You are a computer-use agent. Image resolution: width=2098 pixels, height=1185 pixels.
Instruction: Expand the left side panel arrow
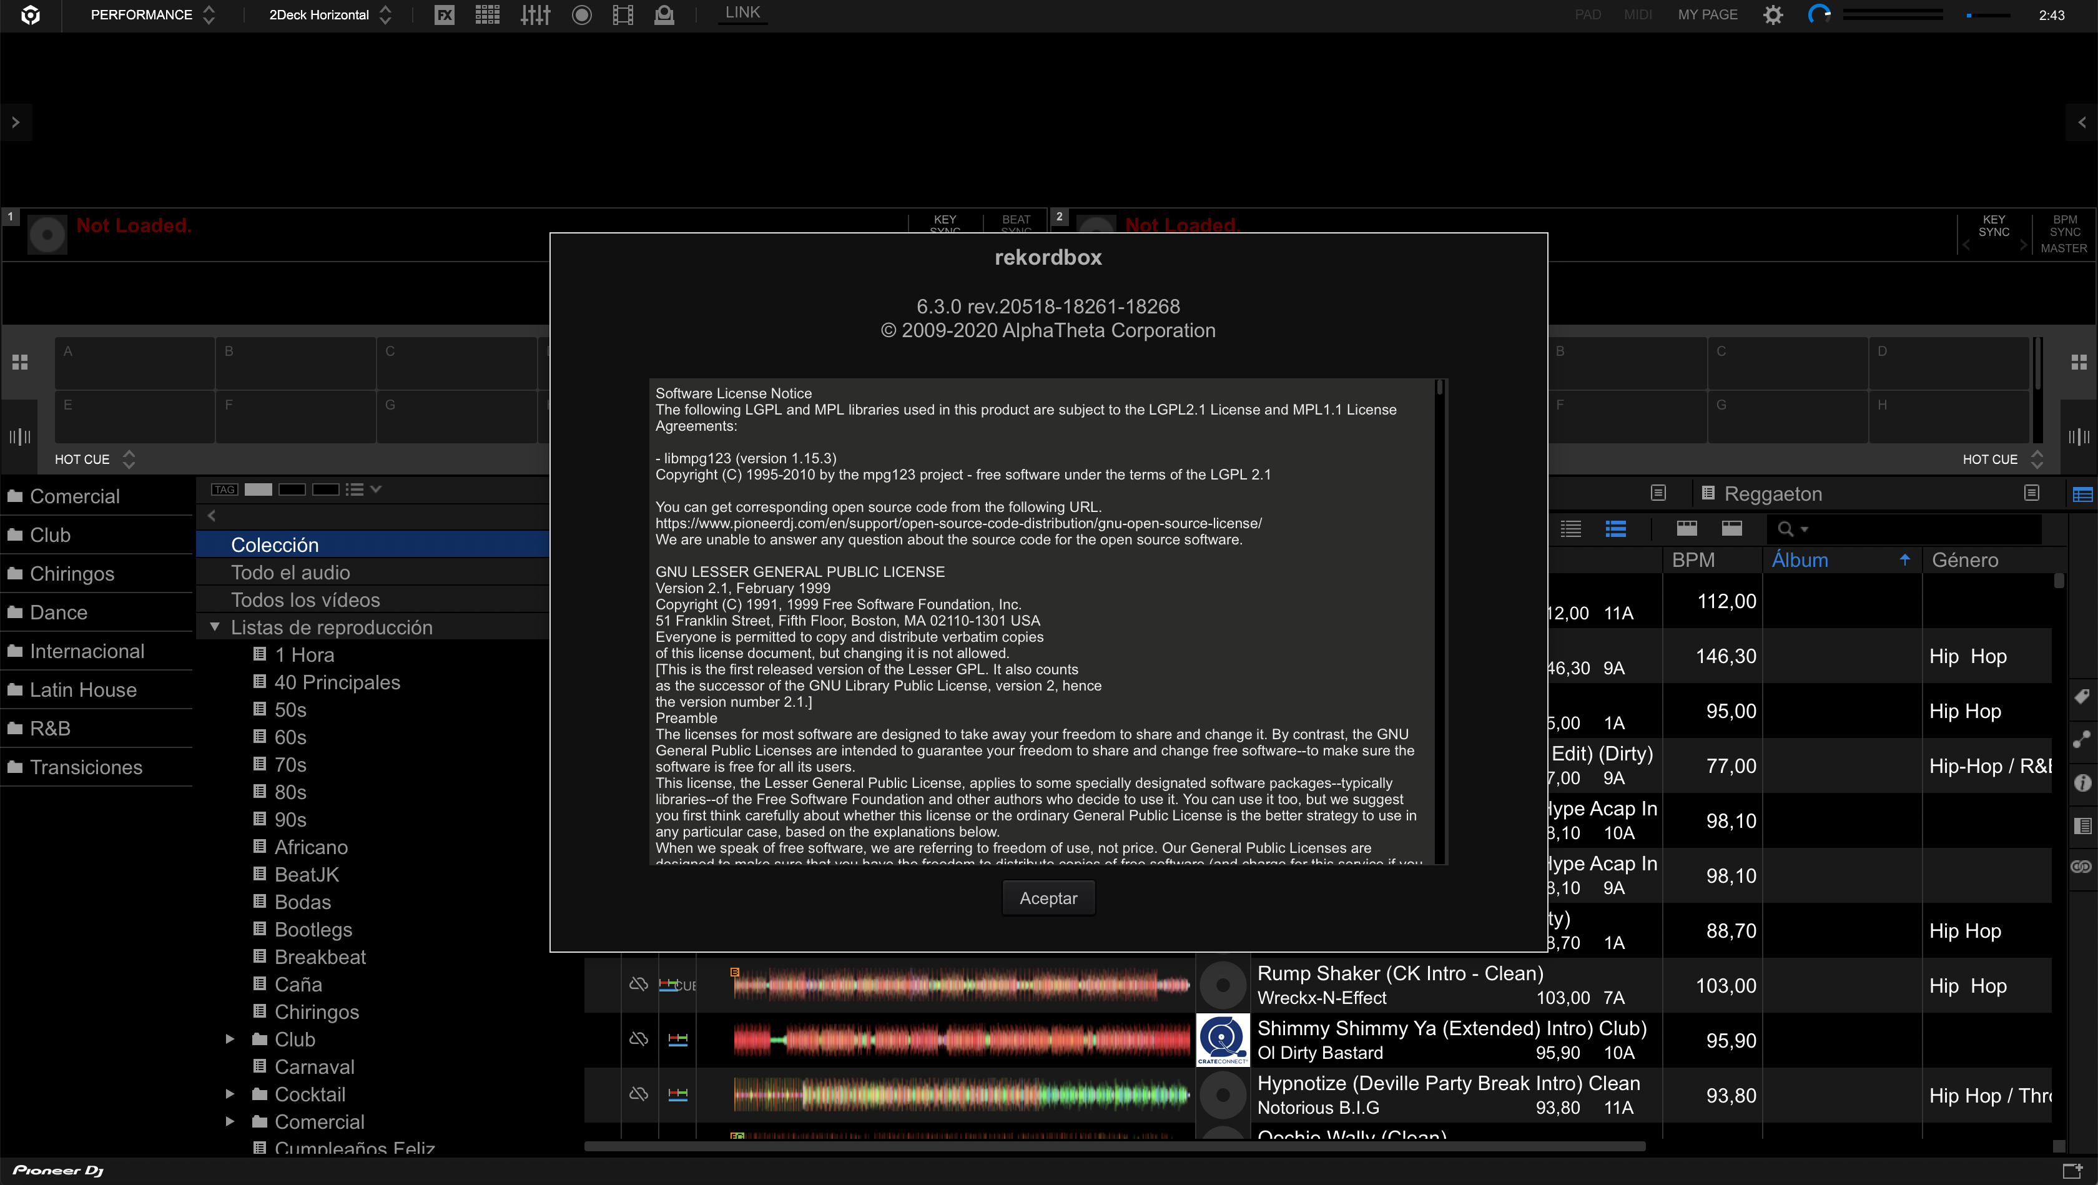click(16, 122)
